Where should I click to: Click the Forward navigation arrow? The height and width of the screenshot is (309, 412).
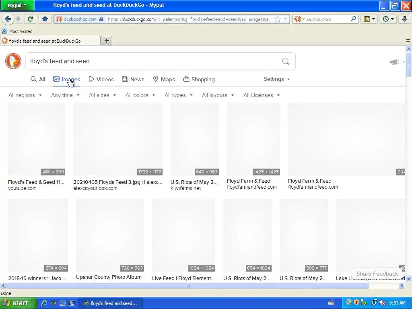18,19
